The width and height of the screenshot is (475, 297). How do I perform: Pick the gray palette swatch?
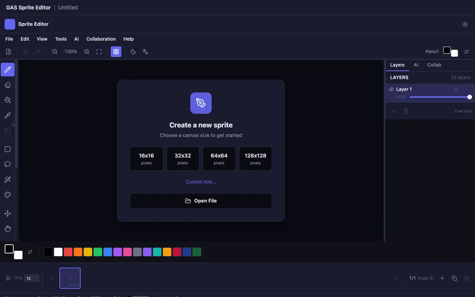(137, 252)
